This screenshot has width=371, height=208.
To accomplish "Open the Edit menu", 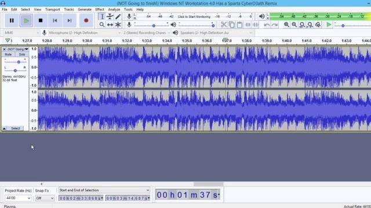I will pos(14,9).
